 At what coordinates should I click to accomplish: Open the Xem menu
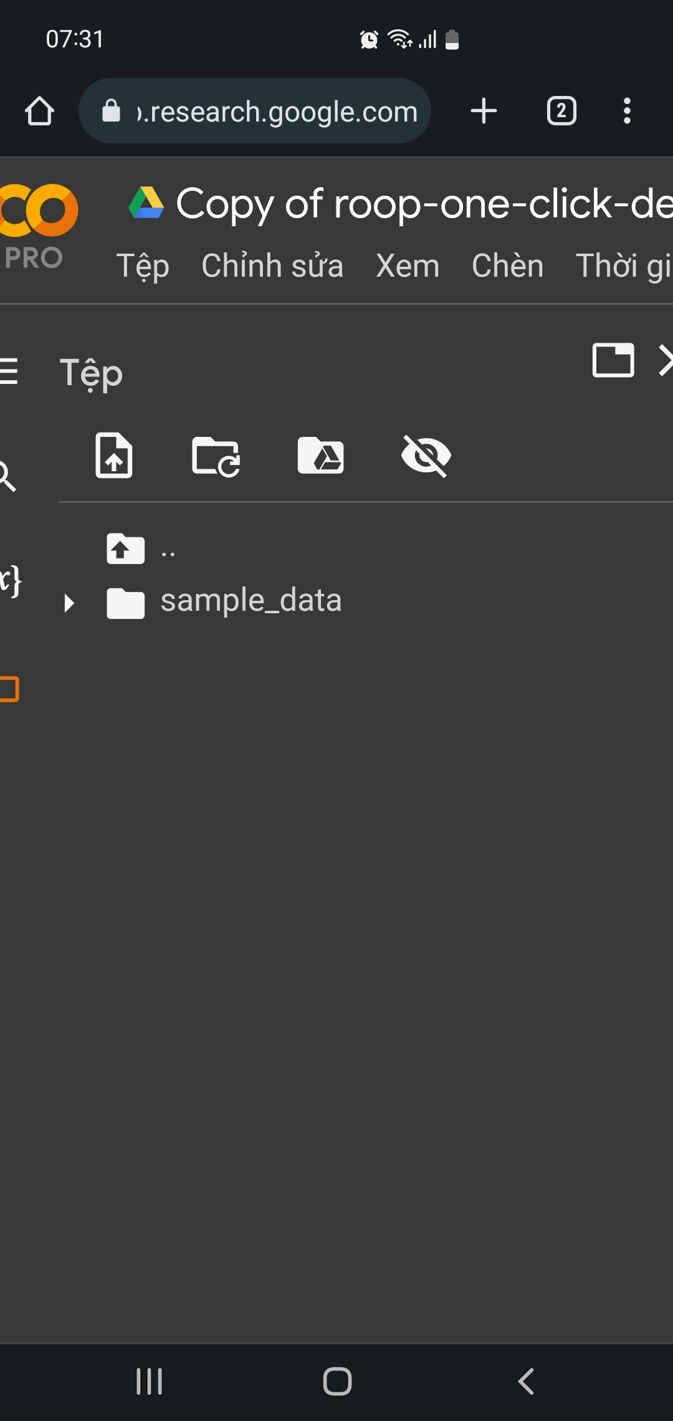[408, 266]
